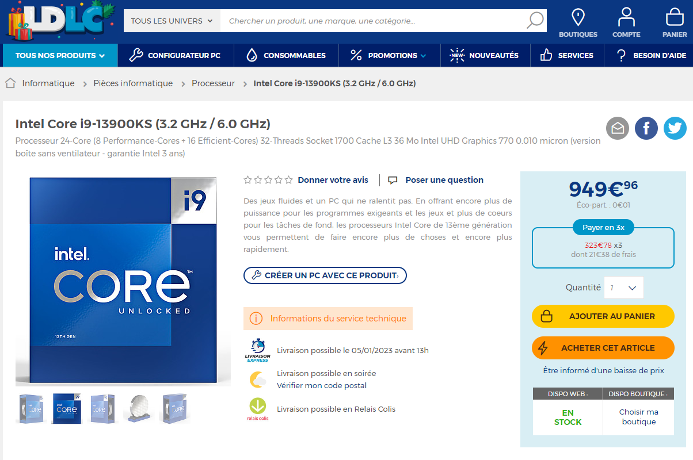Screen dimensions: 693x460
Task: Share product on Twitter icon
Action: click(675, 128)
